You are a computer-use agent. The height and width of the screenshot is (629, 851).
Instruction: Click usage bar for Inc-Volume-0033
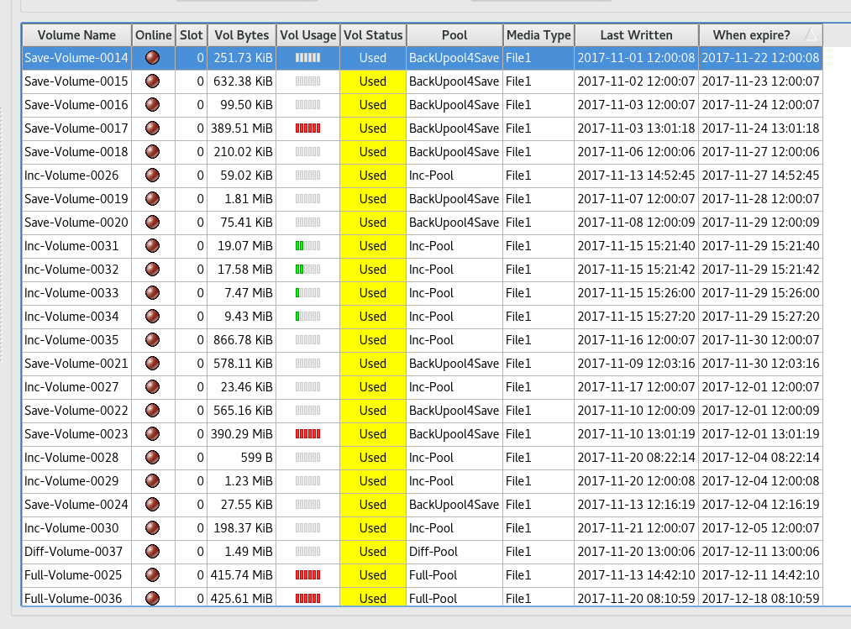(x=307, y=292)
